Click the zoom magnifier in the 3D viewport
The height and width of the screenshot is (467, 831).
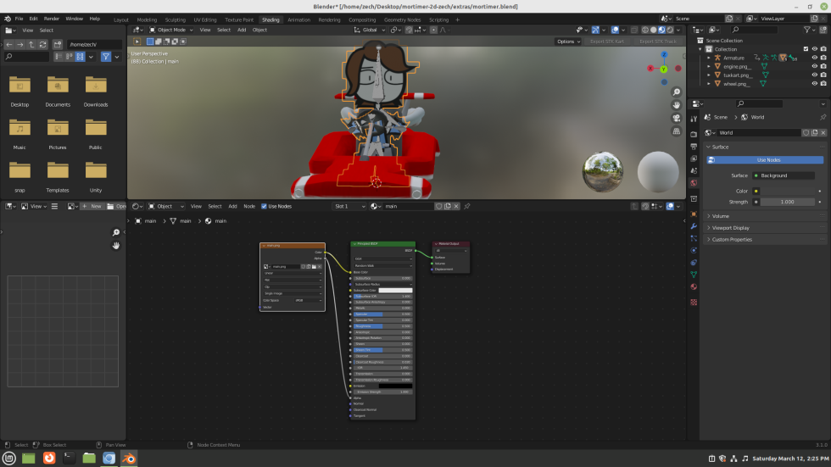click(676, 92)
